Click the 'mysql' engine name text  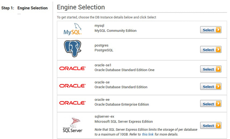click(x=99, y=26)
